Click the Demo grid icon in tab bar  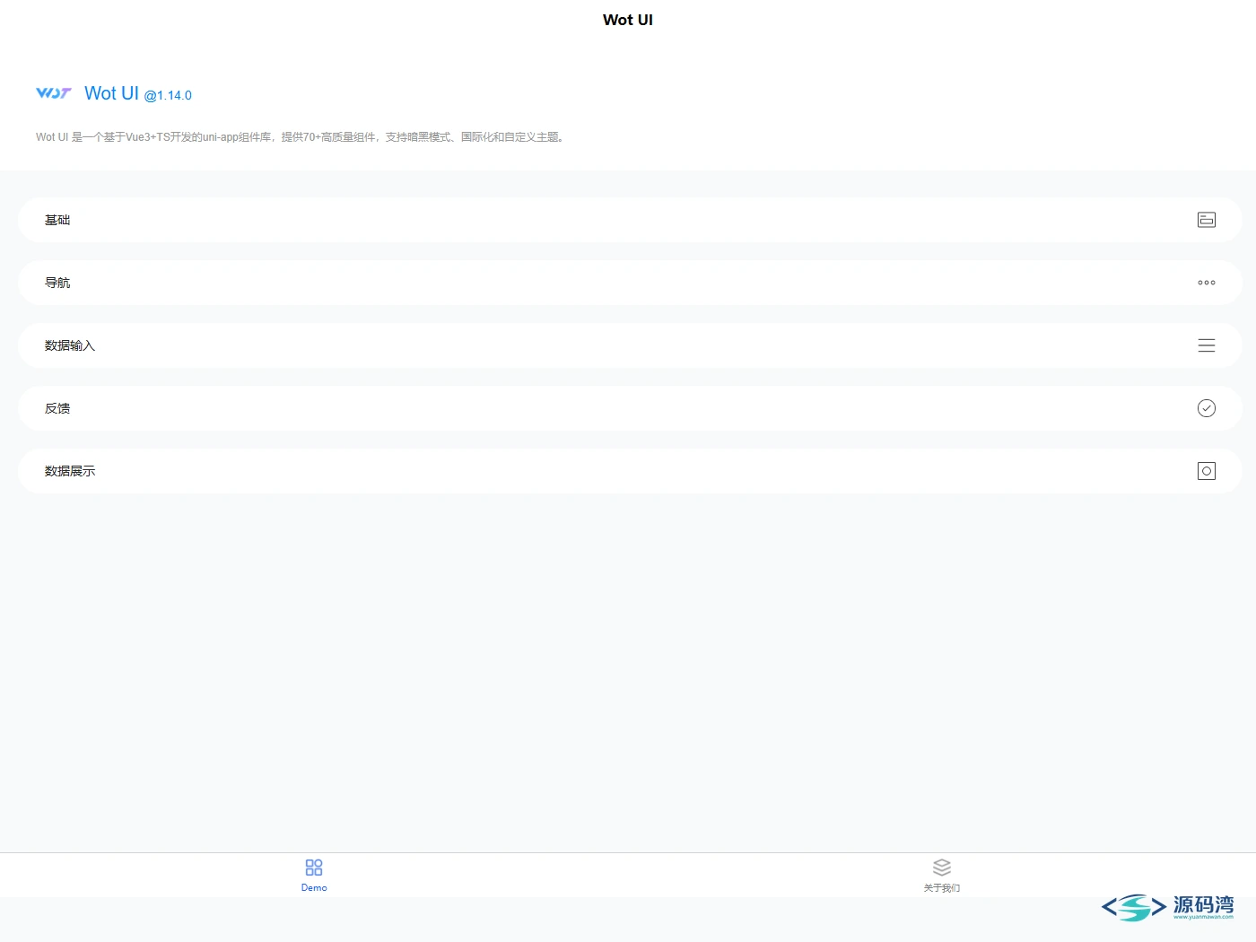pyautogui.click(x=314, y=868)
